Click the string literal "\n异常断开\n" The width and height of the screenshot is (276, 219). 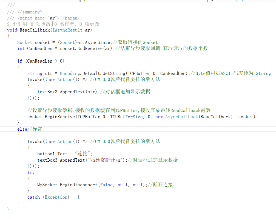105,160
